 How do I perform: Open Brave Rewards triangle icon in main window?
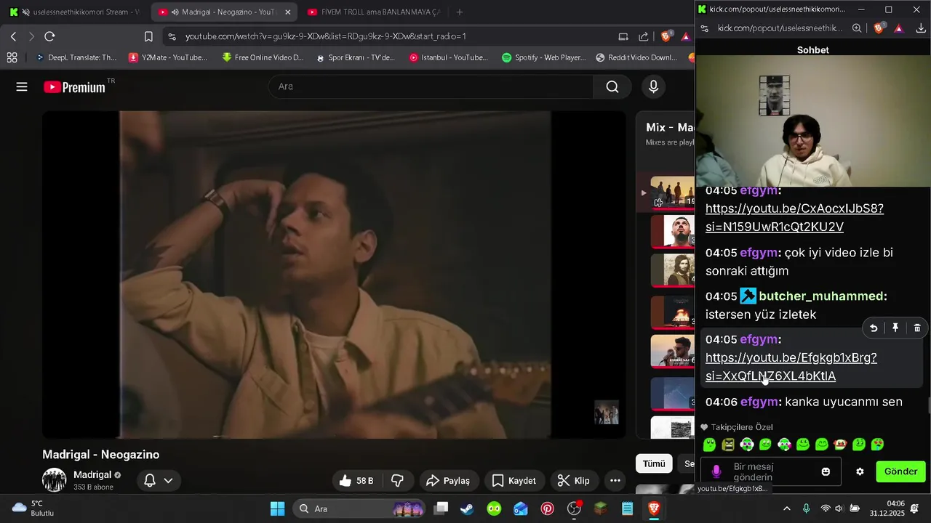[x=684, y=36]
